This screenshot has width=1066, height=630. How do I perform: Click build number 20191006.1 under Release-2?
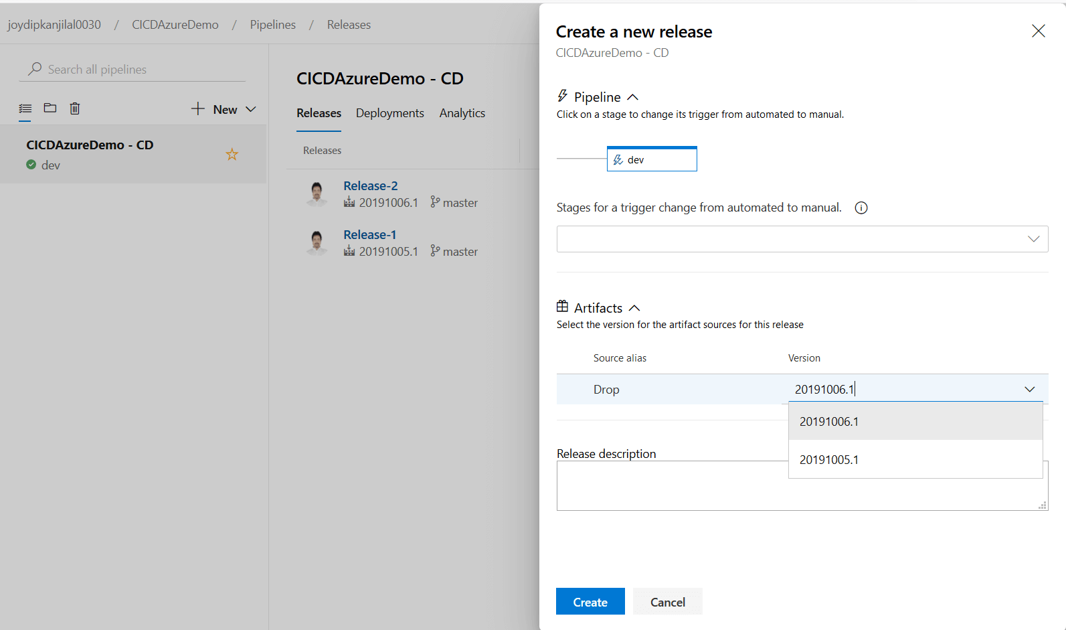click(x=389, y=202)
